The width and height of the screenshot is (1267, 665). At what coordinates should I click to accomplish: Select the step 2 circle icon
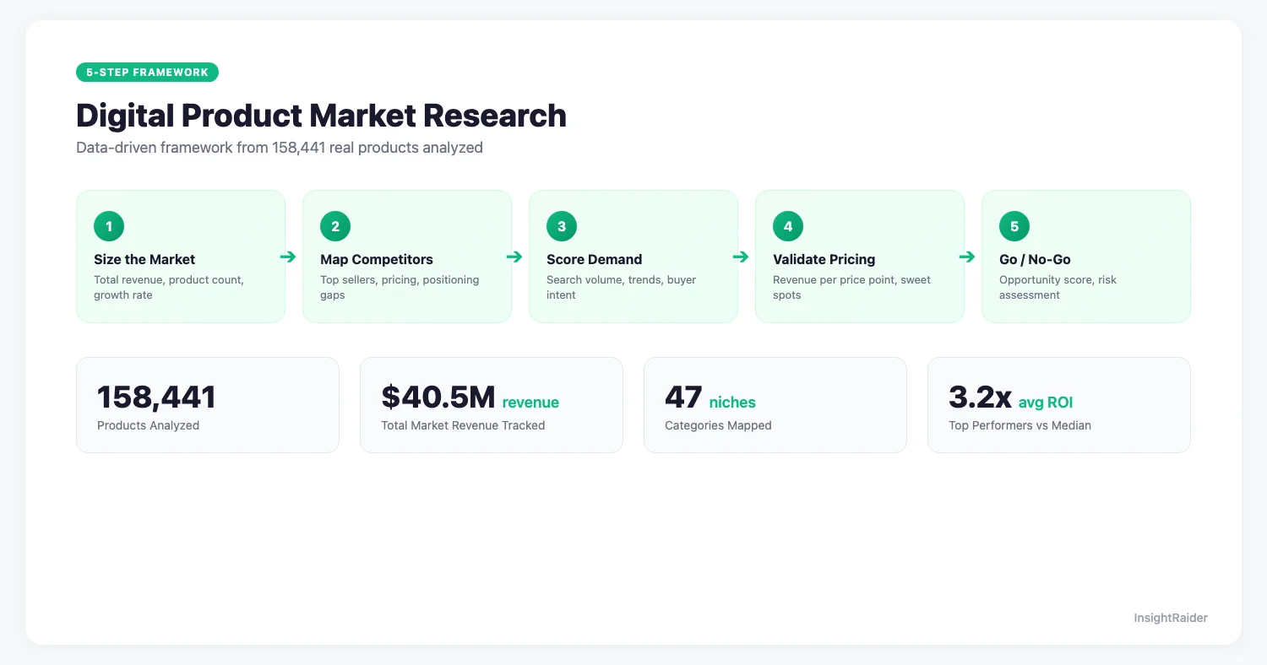click(334, 226)
